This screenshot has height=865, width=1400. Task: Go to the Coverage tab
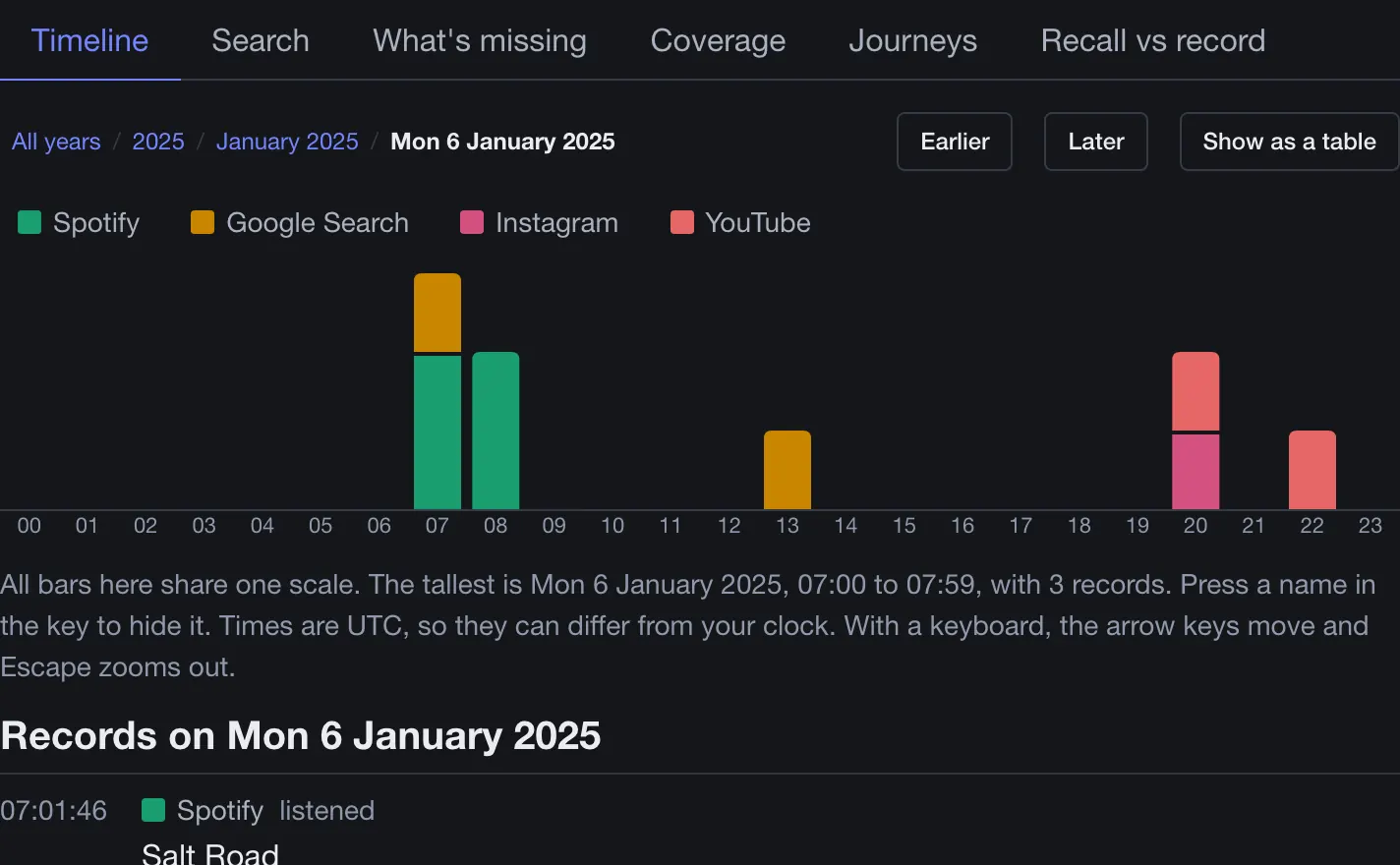click(718, 40)
